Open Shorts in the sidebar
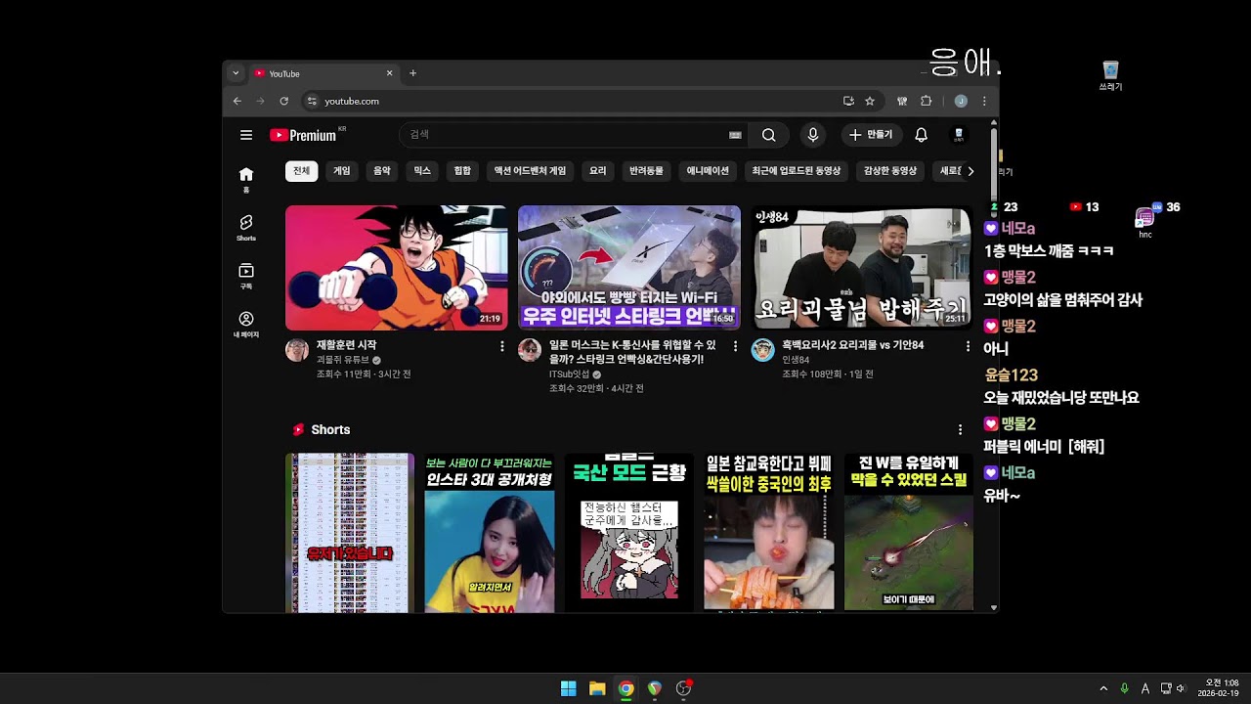Viewport: 1251px width, 704px height. [246, 228]
